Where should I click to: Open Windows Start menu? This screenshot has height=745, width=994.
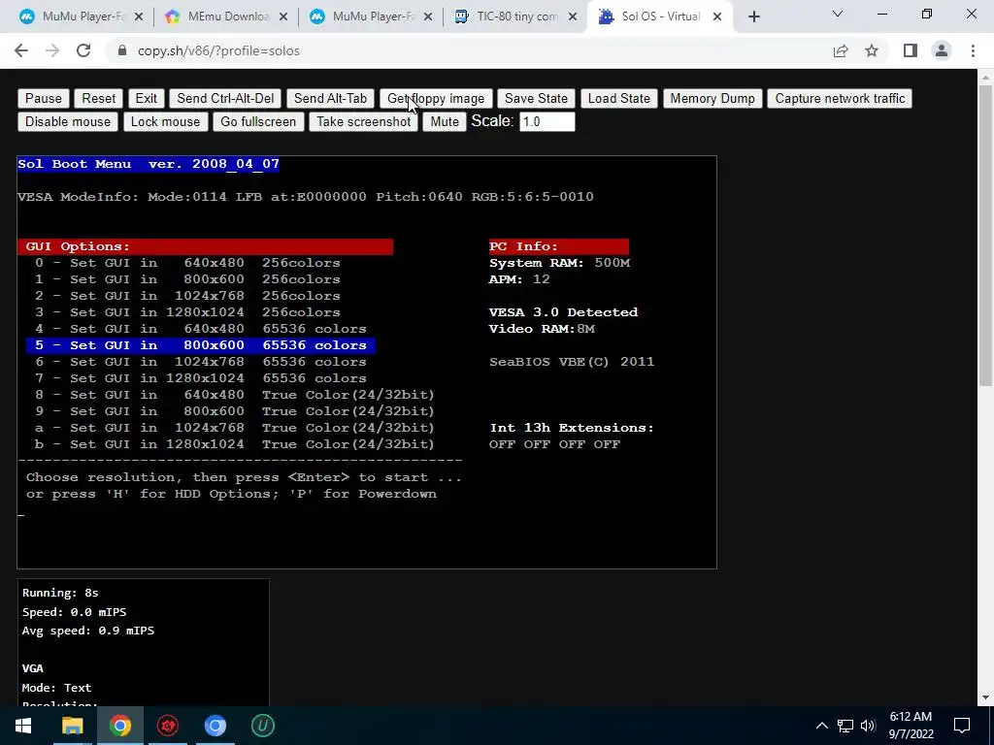point(23,726)
